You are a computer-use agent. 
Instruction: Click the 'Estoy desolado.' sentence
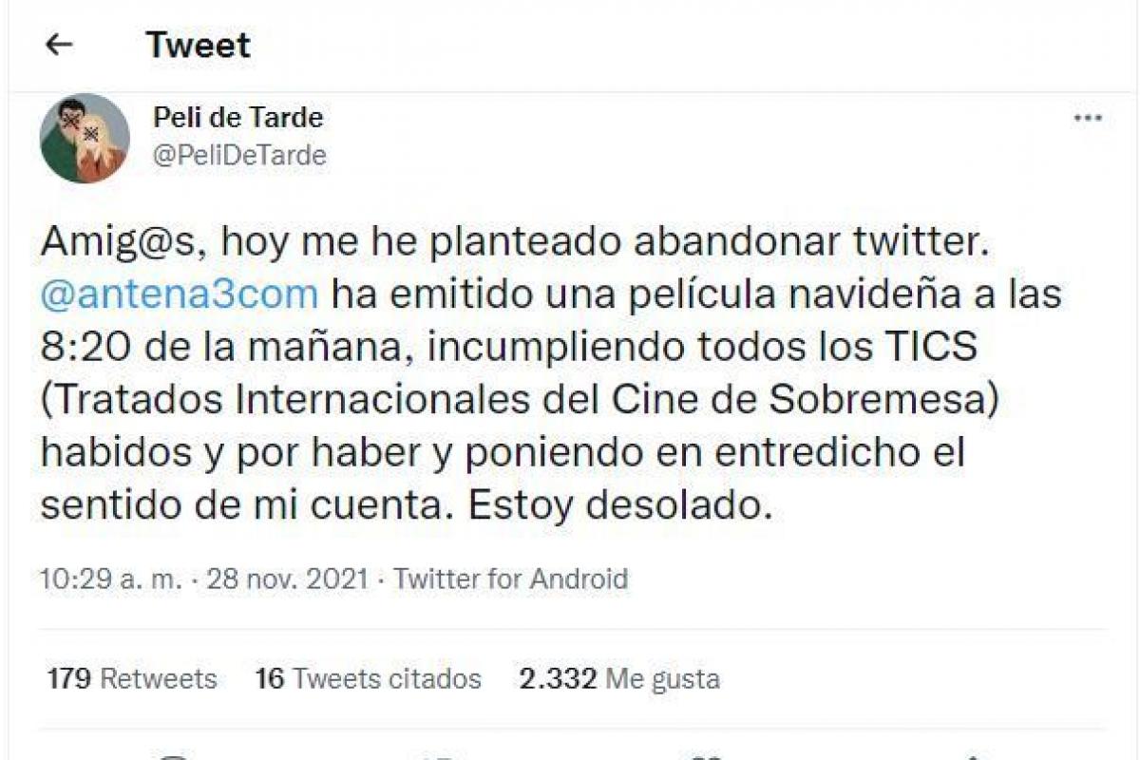pos(616,504)
